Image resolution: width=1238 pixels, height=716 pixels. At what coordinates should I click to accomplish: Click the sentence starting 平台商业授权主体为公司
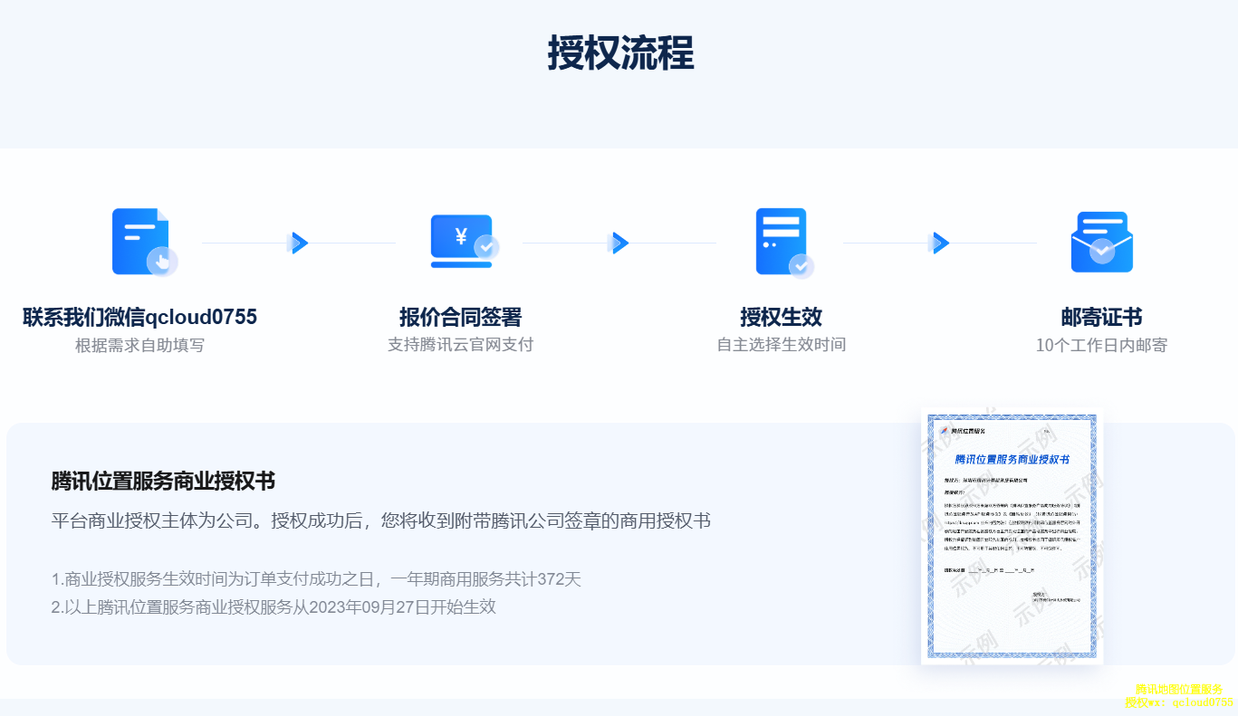pyautogui.click(x=381, y=520)
